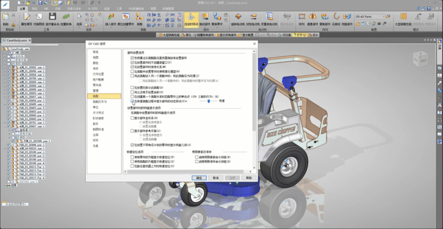Select 颜色 category in options list

click(x=96, y=63)
